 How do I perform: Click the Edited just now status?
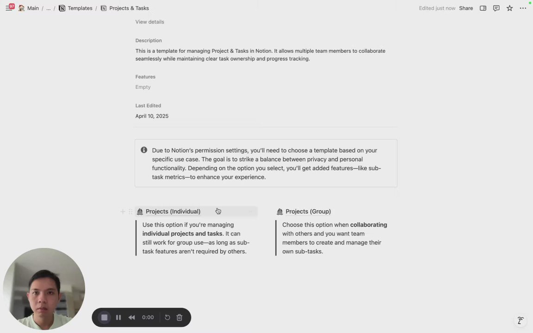437,8
